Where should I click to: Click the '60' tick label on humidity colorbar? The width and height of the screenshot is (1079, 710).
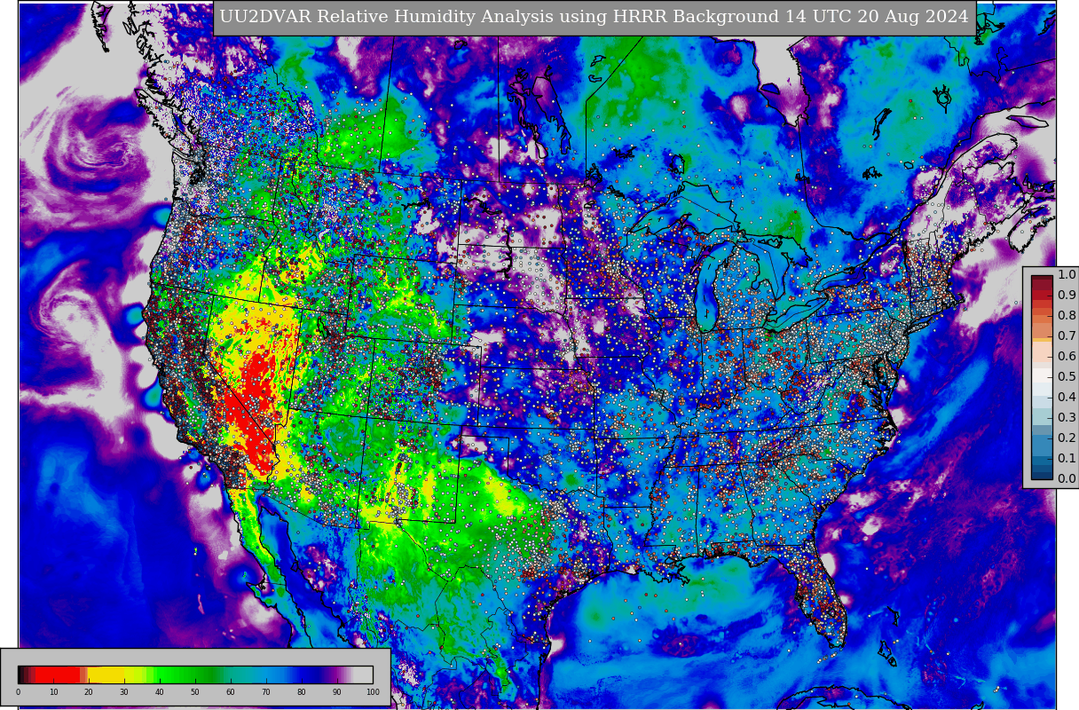coord(231,692)
